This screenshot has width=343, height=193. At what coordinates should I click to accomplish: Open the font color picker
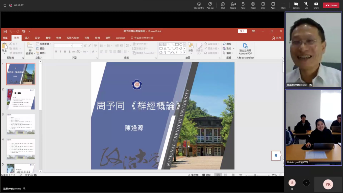[94, 51]
